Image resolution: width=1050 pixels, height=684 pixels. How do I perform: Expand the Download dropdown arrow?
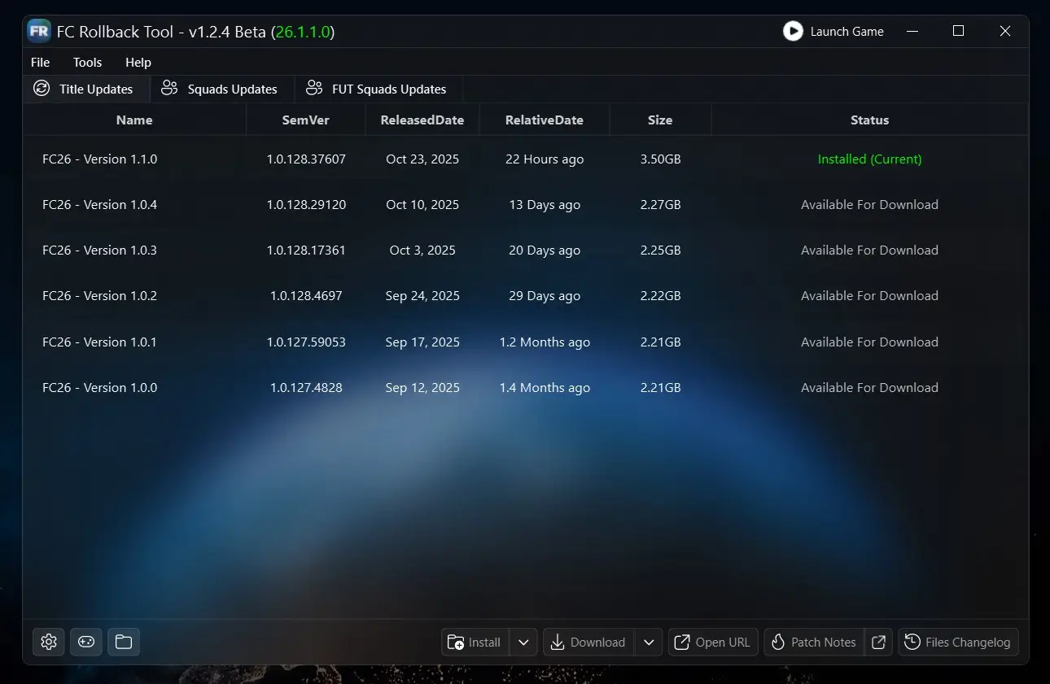[649, 642]
